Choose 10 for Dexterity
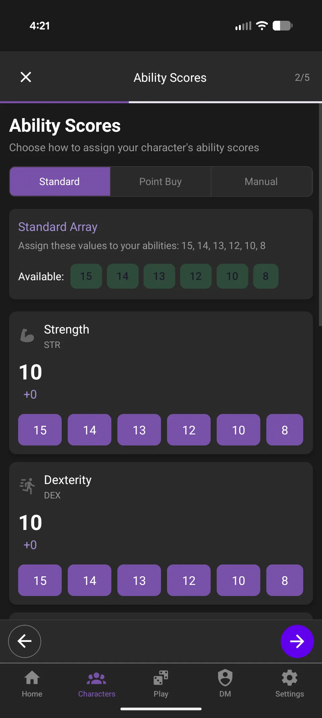Screen dimensions: 322x718 (x=238, y=580)
